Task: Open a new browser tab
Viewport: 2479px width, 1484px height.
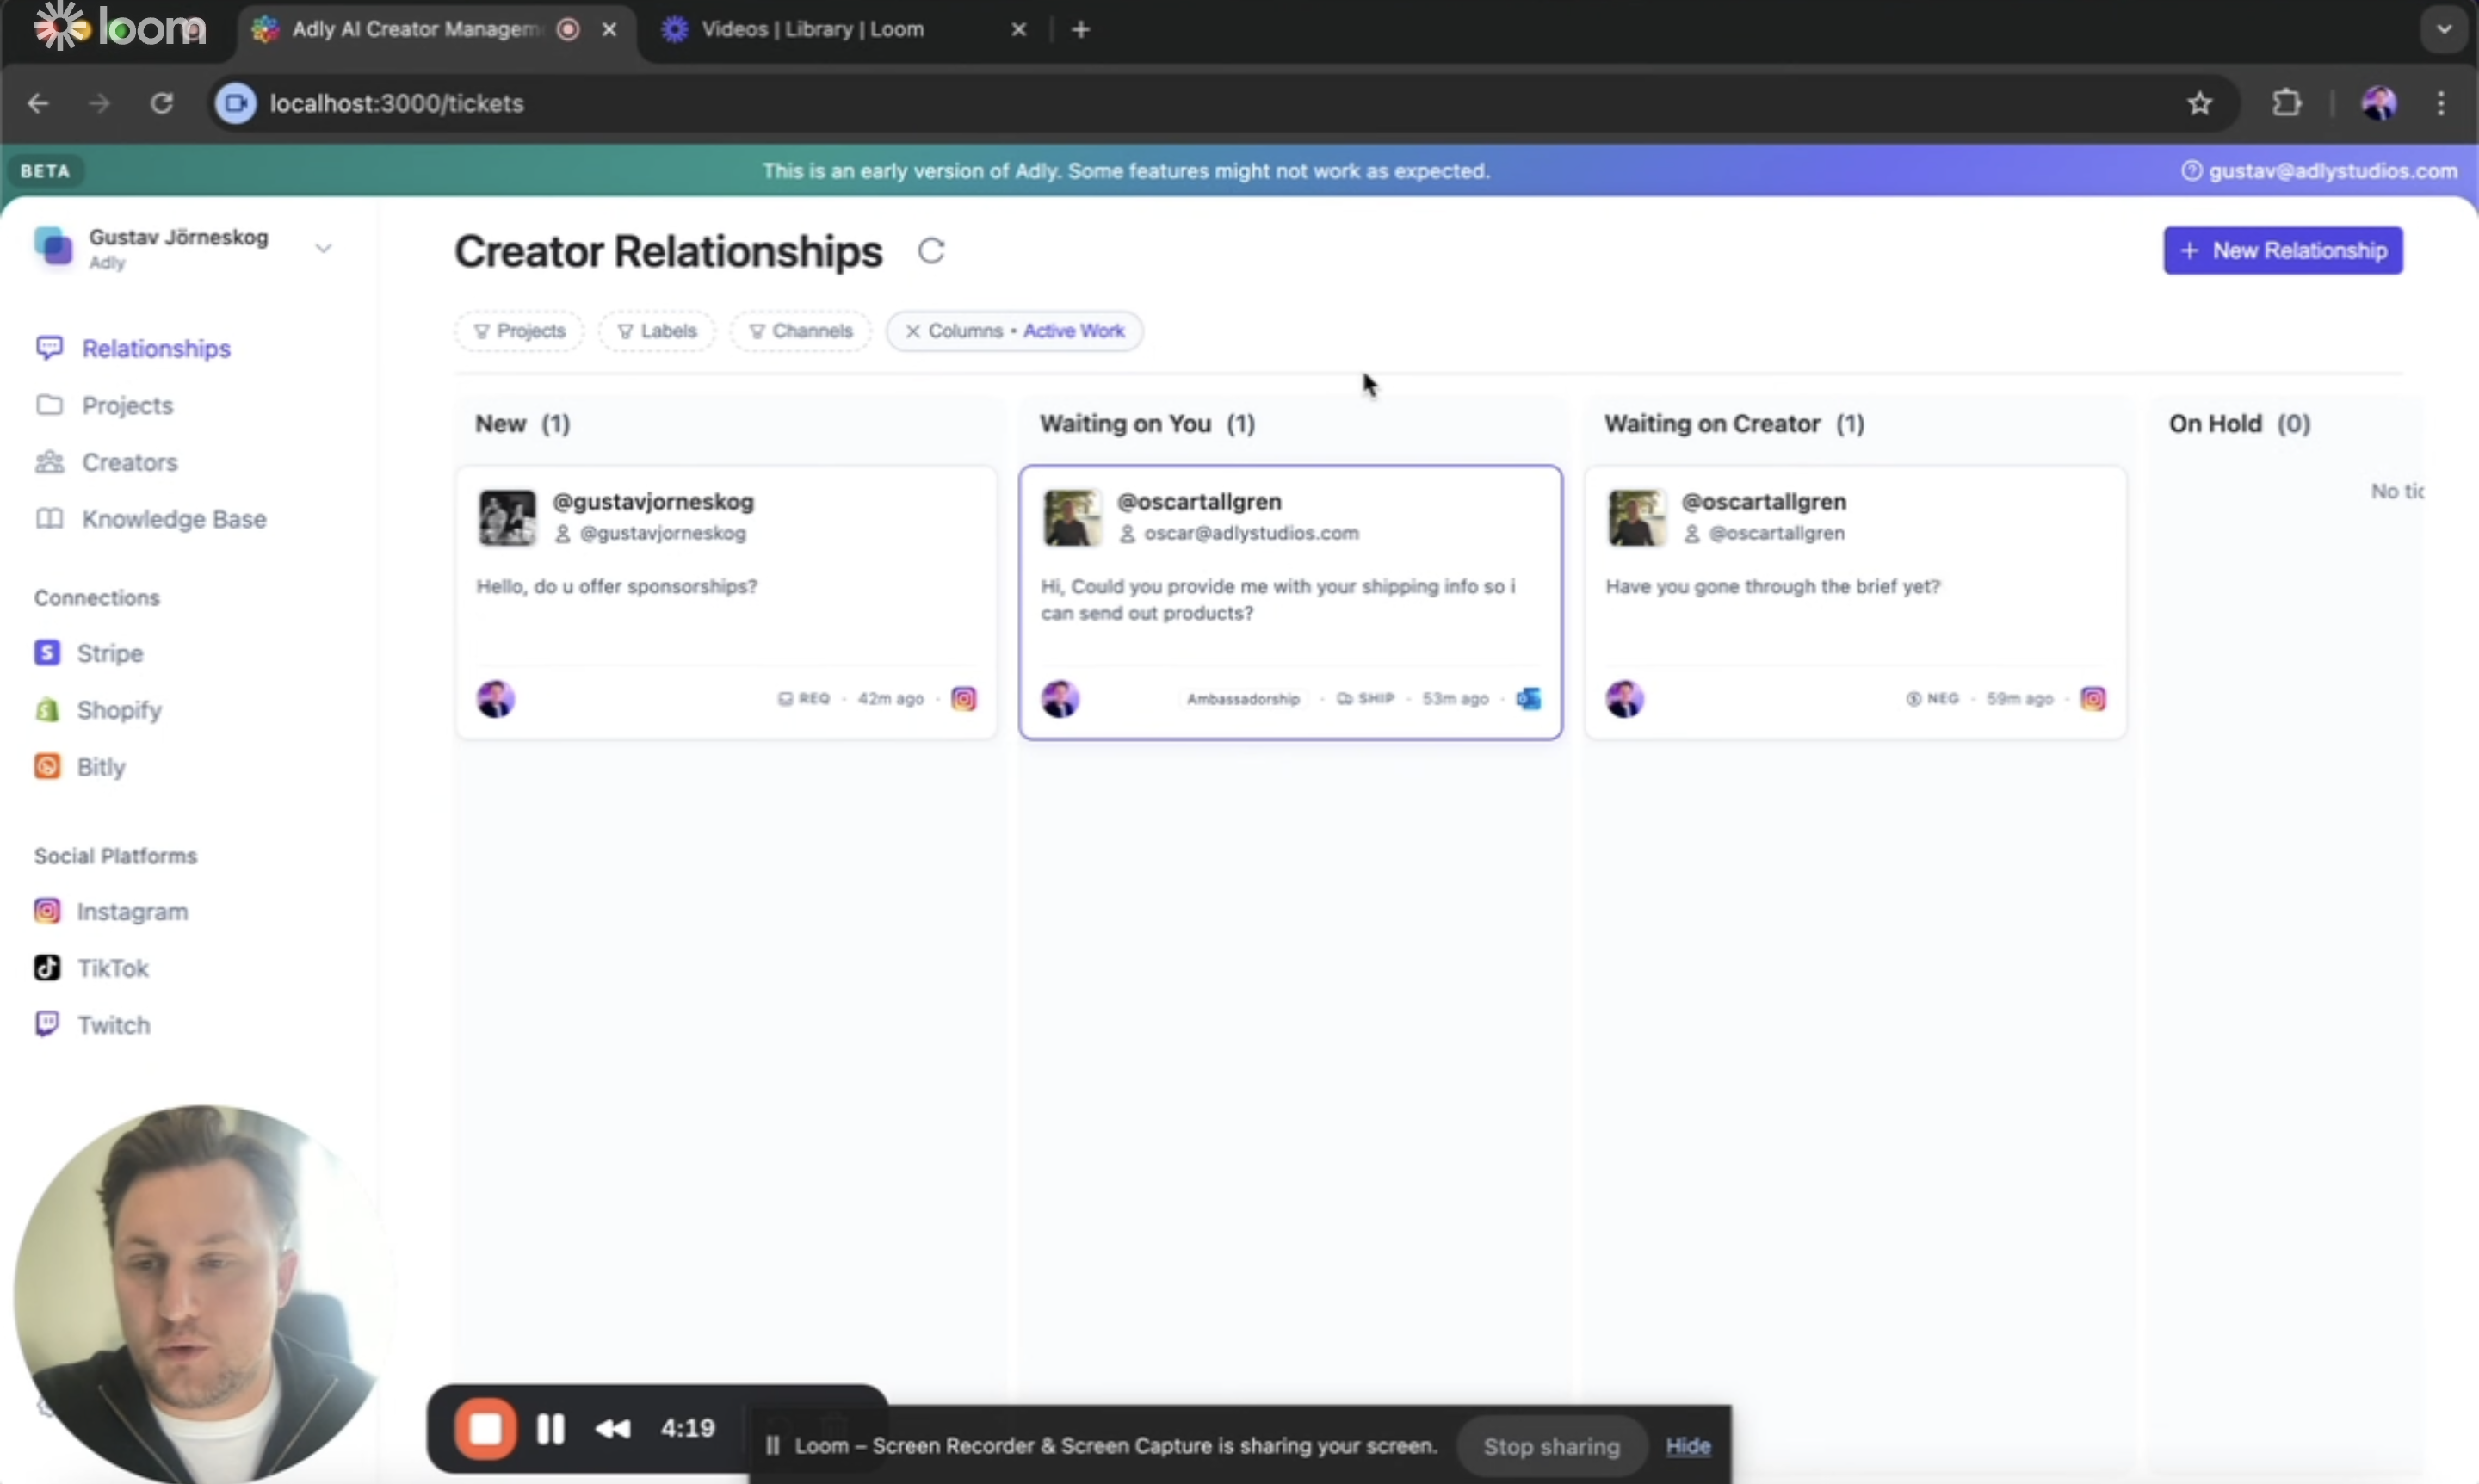Action: tap(1080, 29)
